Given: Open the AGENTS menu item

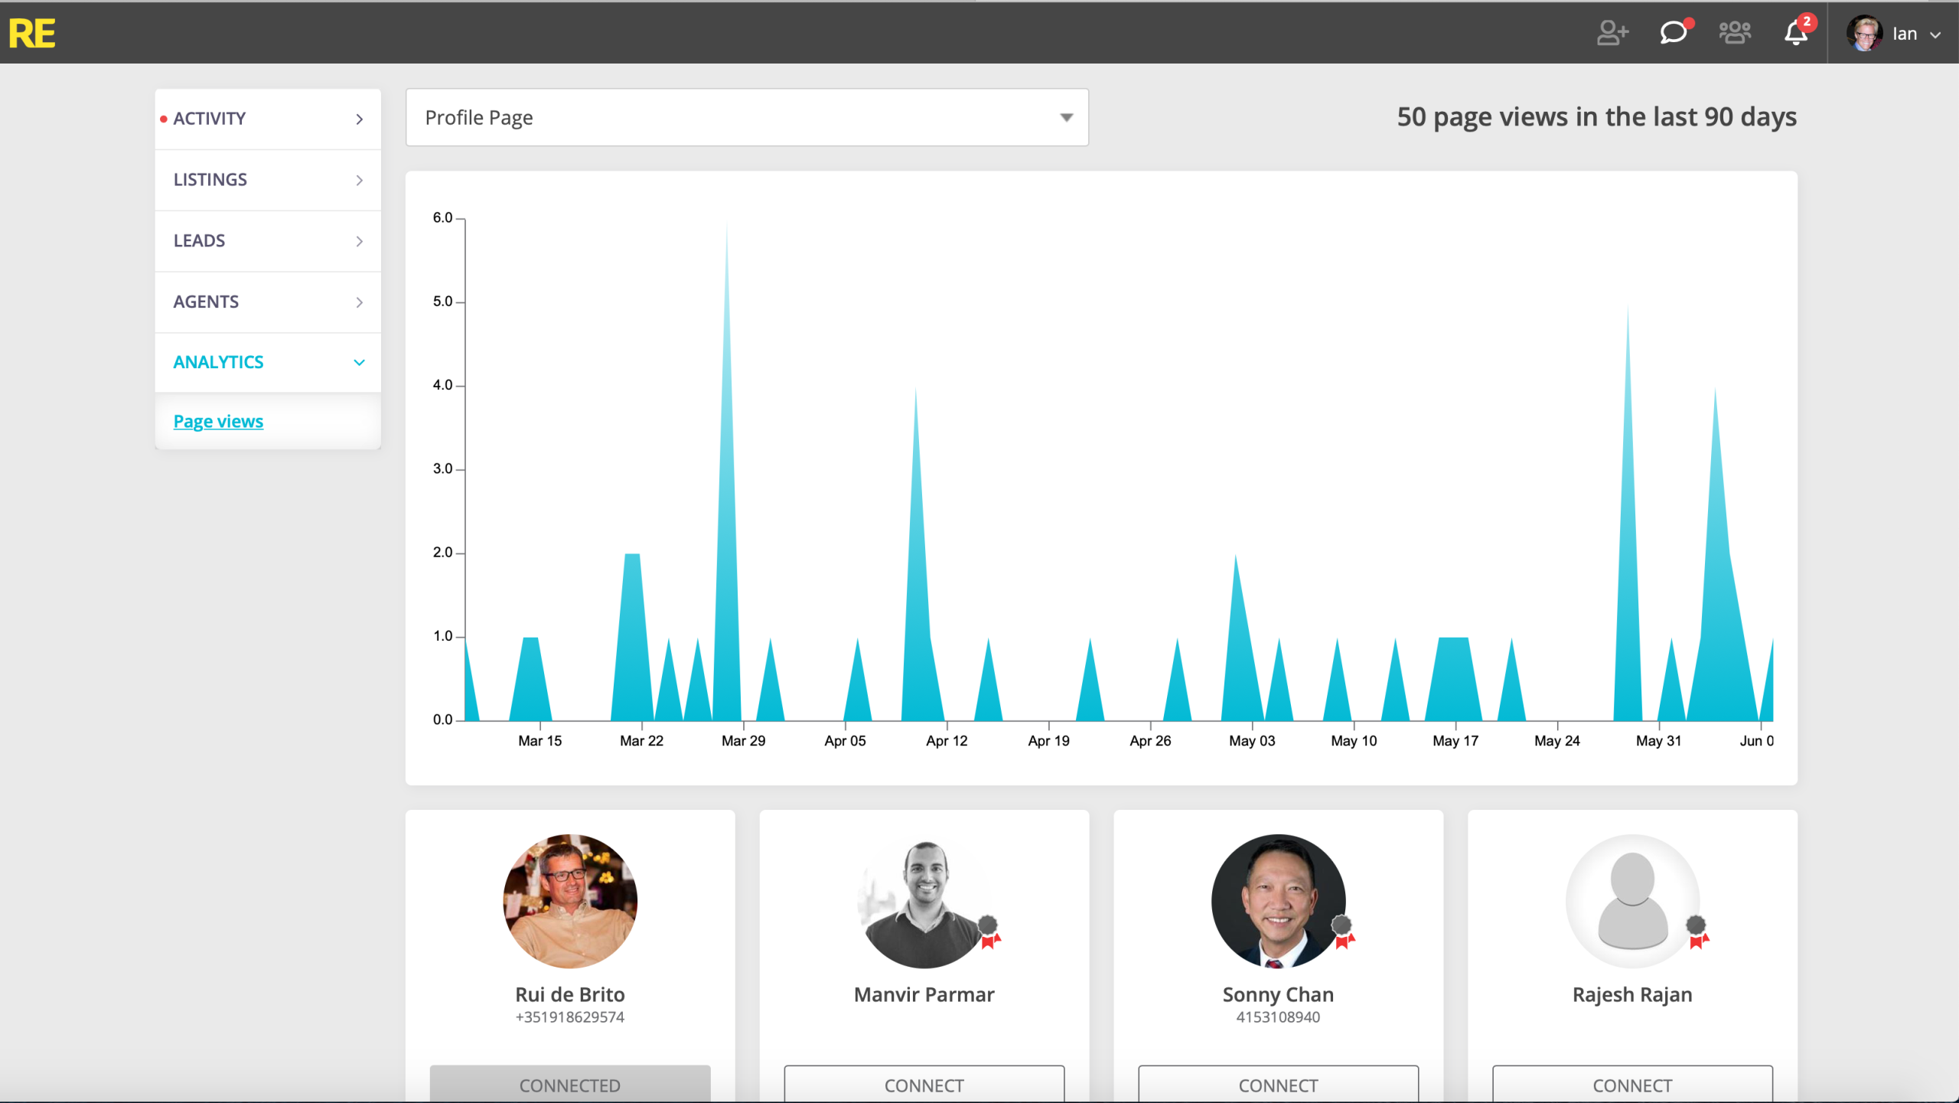Looking at the screenshot, I should coord(268,302).
